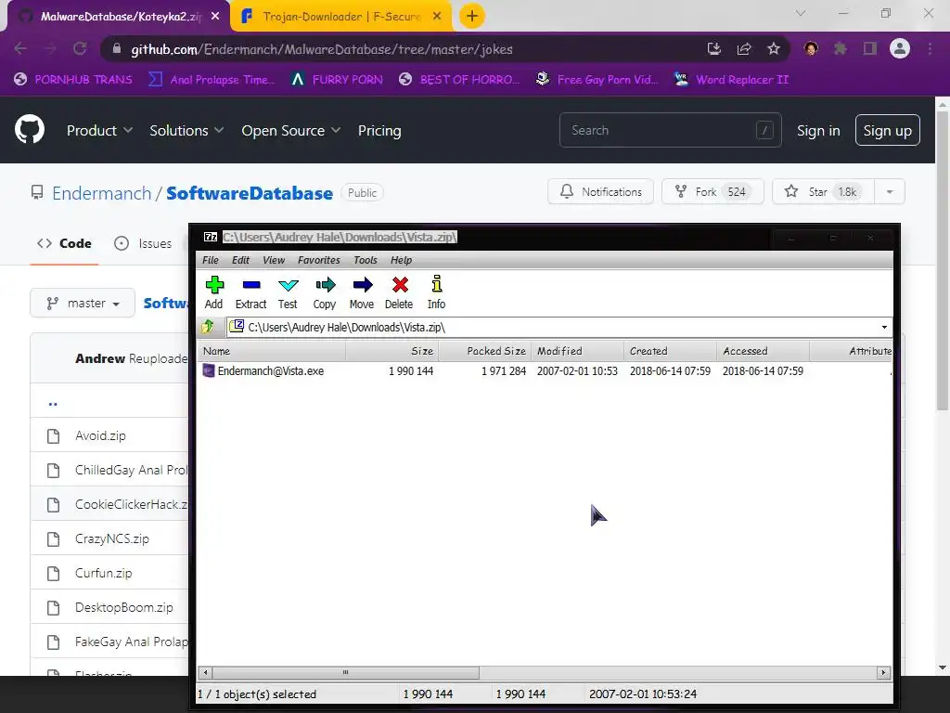Screen dimensions: 950x713
Task: Sort by the Packed Size column header
Action: (484, 351)
